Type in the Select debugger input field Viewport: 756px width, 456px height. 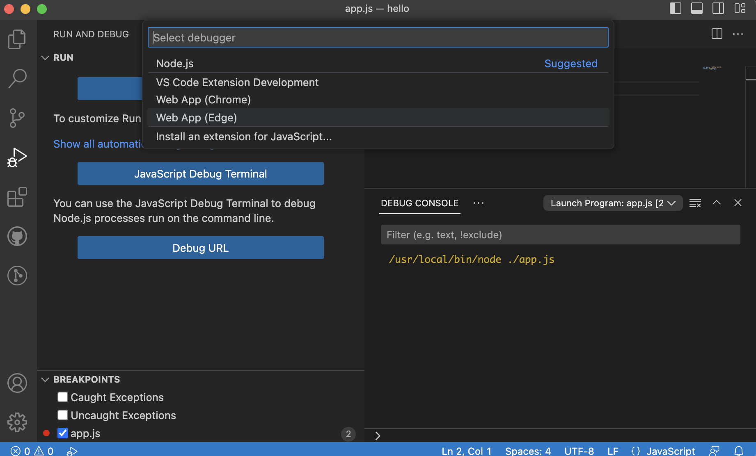click(378, 37)
